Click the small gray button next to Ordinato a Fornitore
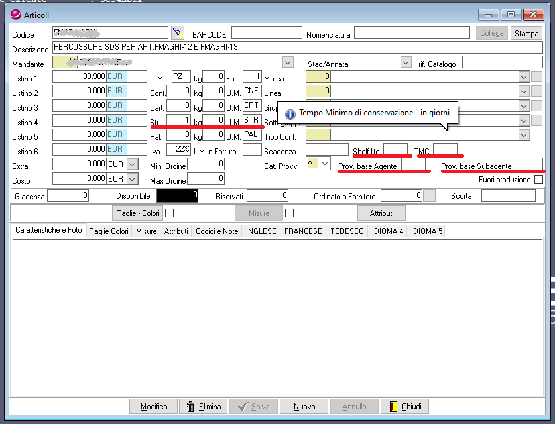Image resolution: width=555 pixels, height=424 pixels. point(430,195)
